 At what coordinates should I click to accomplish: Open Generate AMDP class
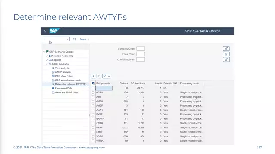click(x=67, y=92)
